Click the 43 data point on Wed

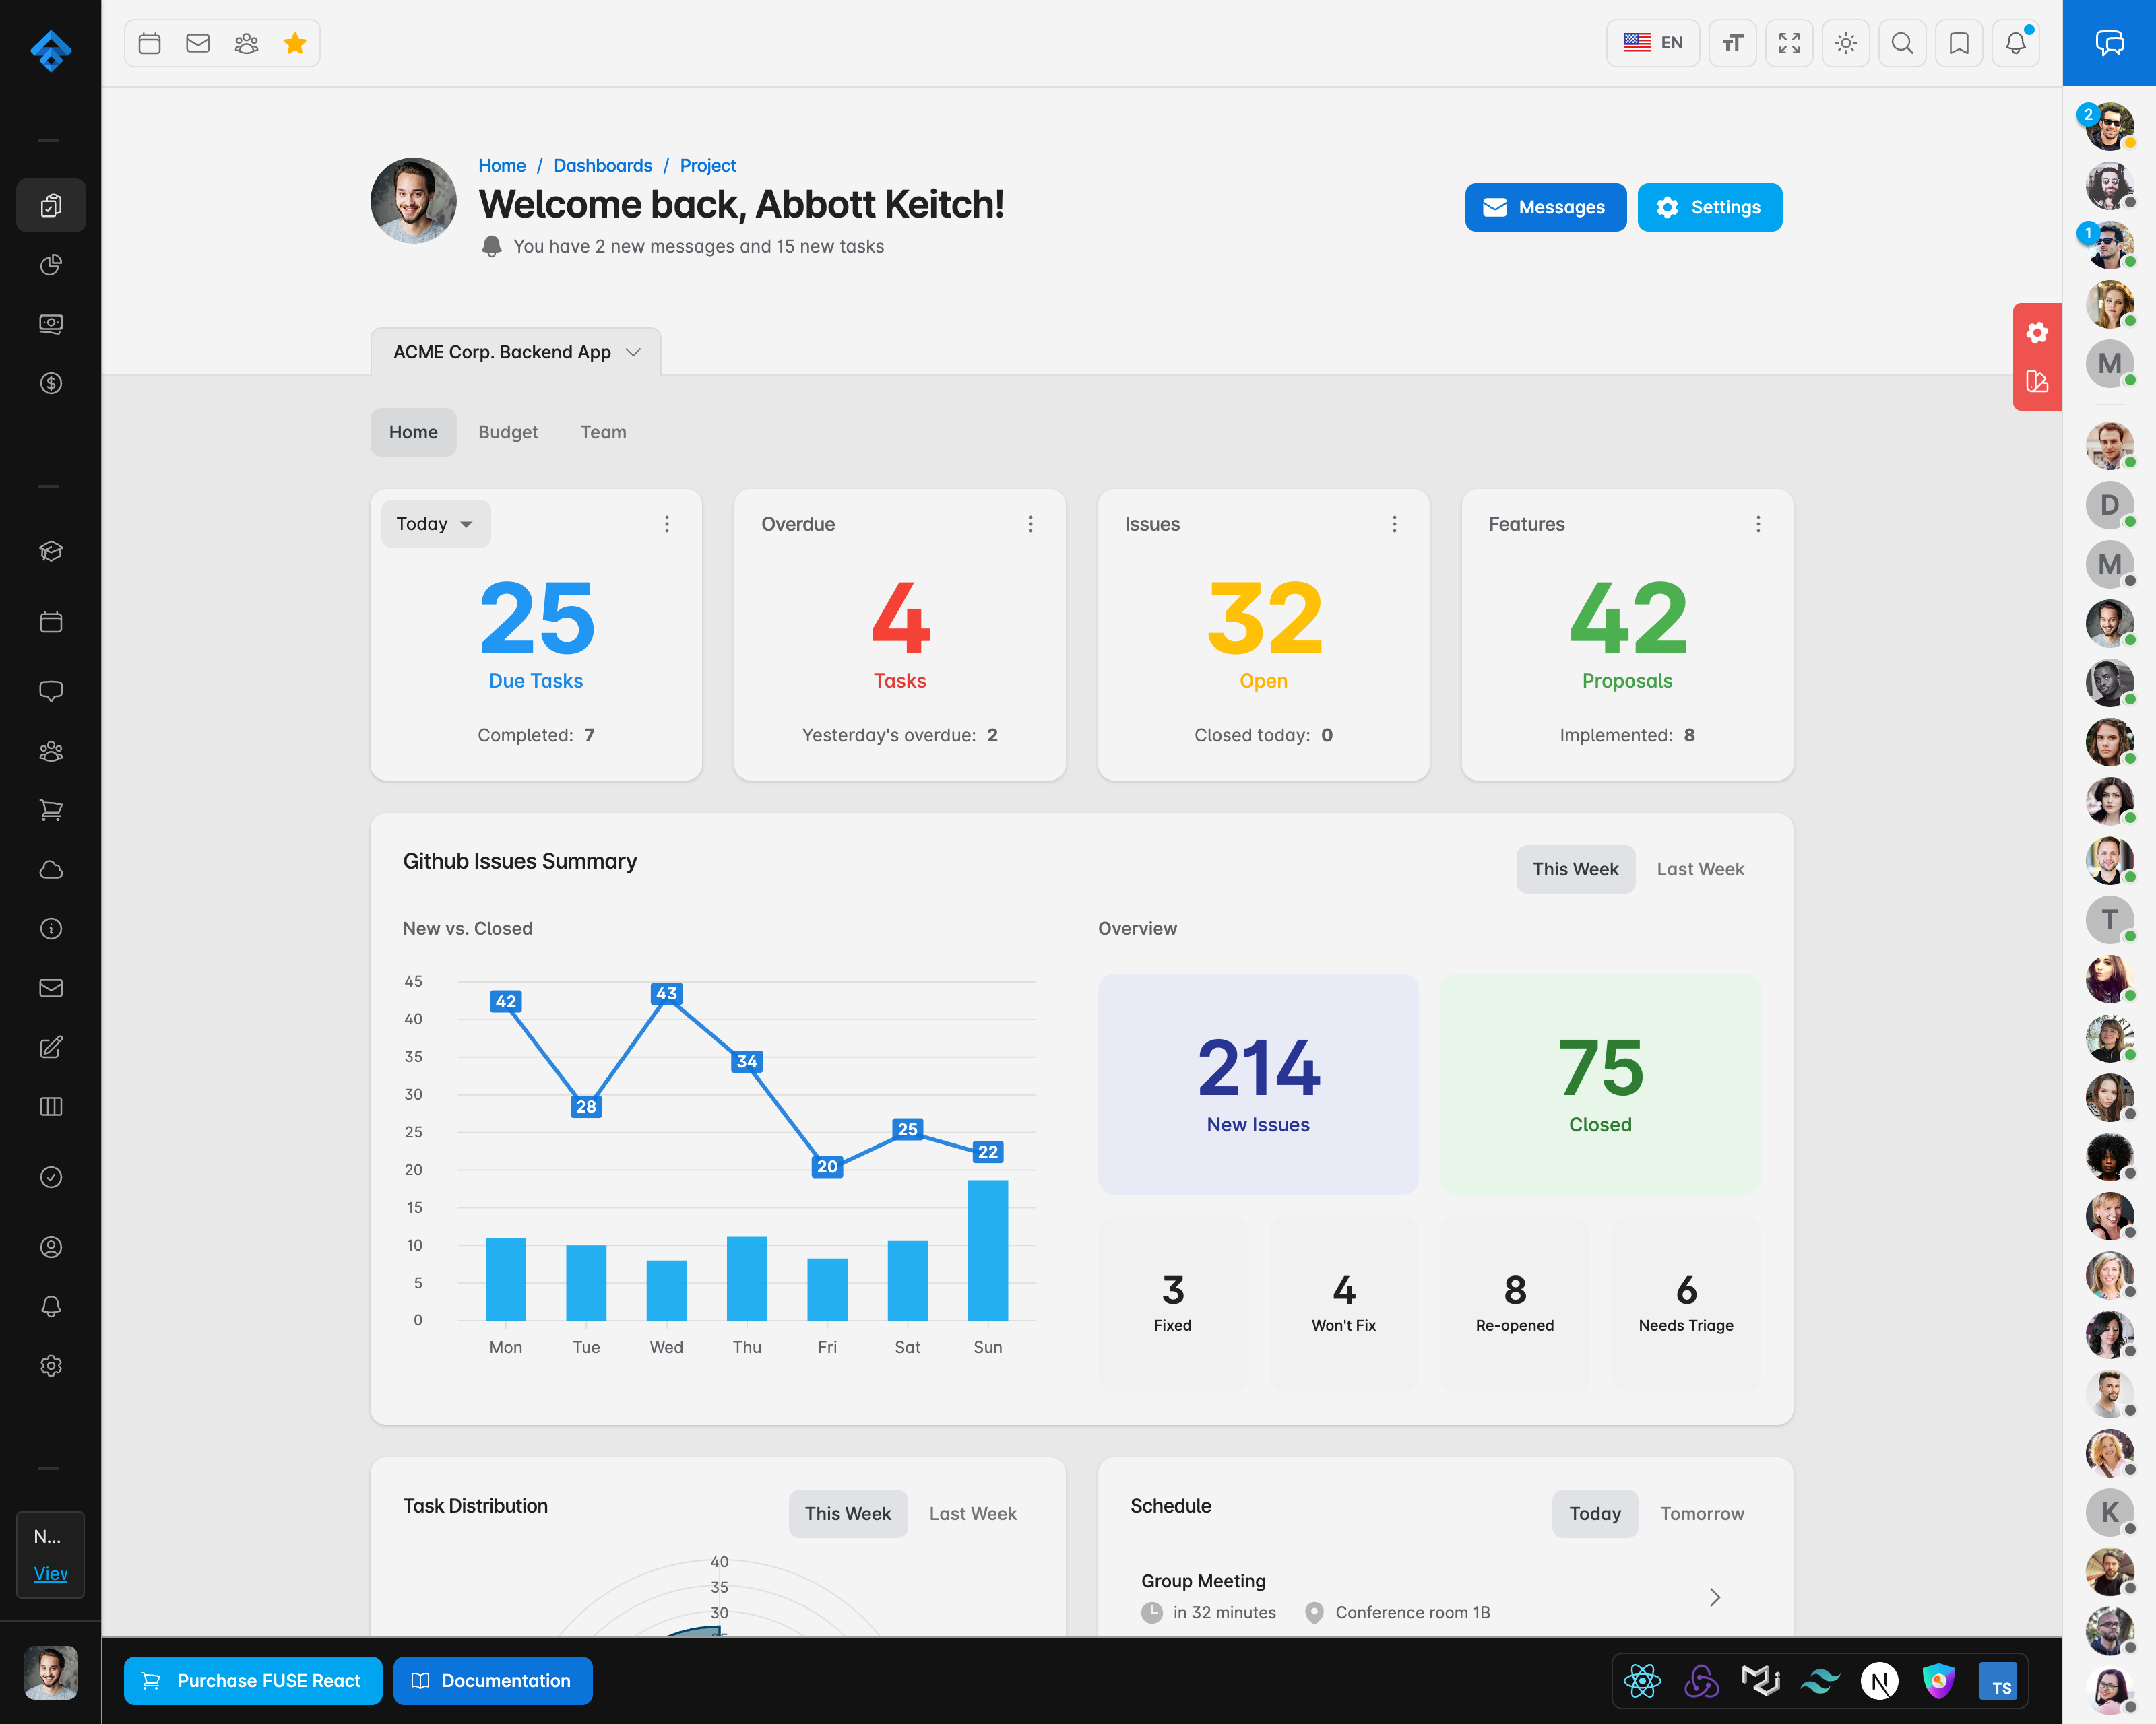tap(666, 993)
